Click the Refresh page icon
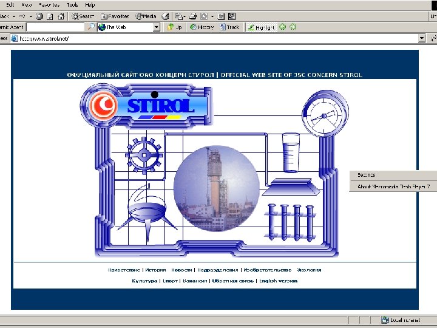The height and width of the screenshot is (328, 437). click(x=50, y=16)
